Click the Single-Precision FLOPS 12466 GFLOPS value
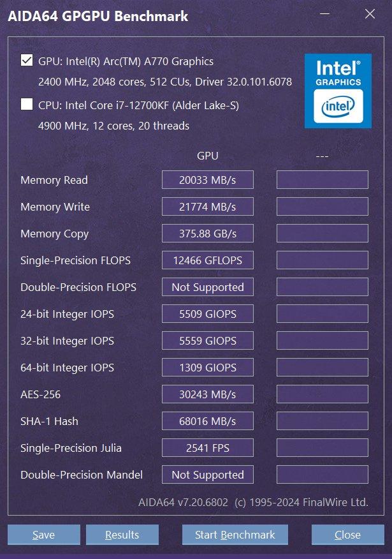 [x=208, y=260]
